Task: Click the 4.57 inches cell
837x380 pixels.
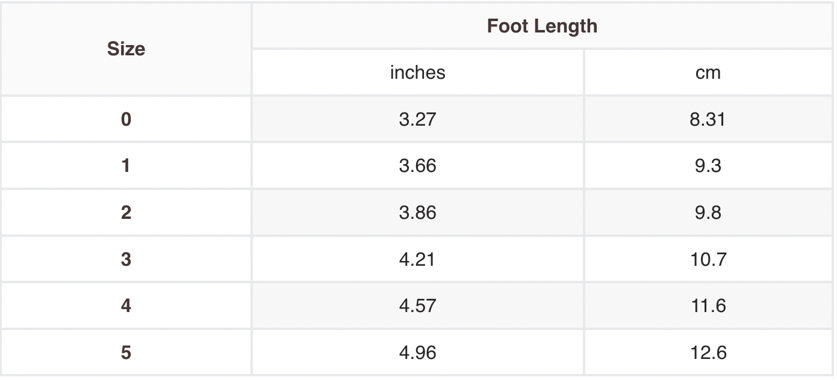Action: tap(417, 305)
